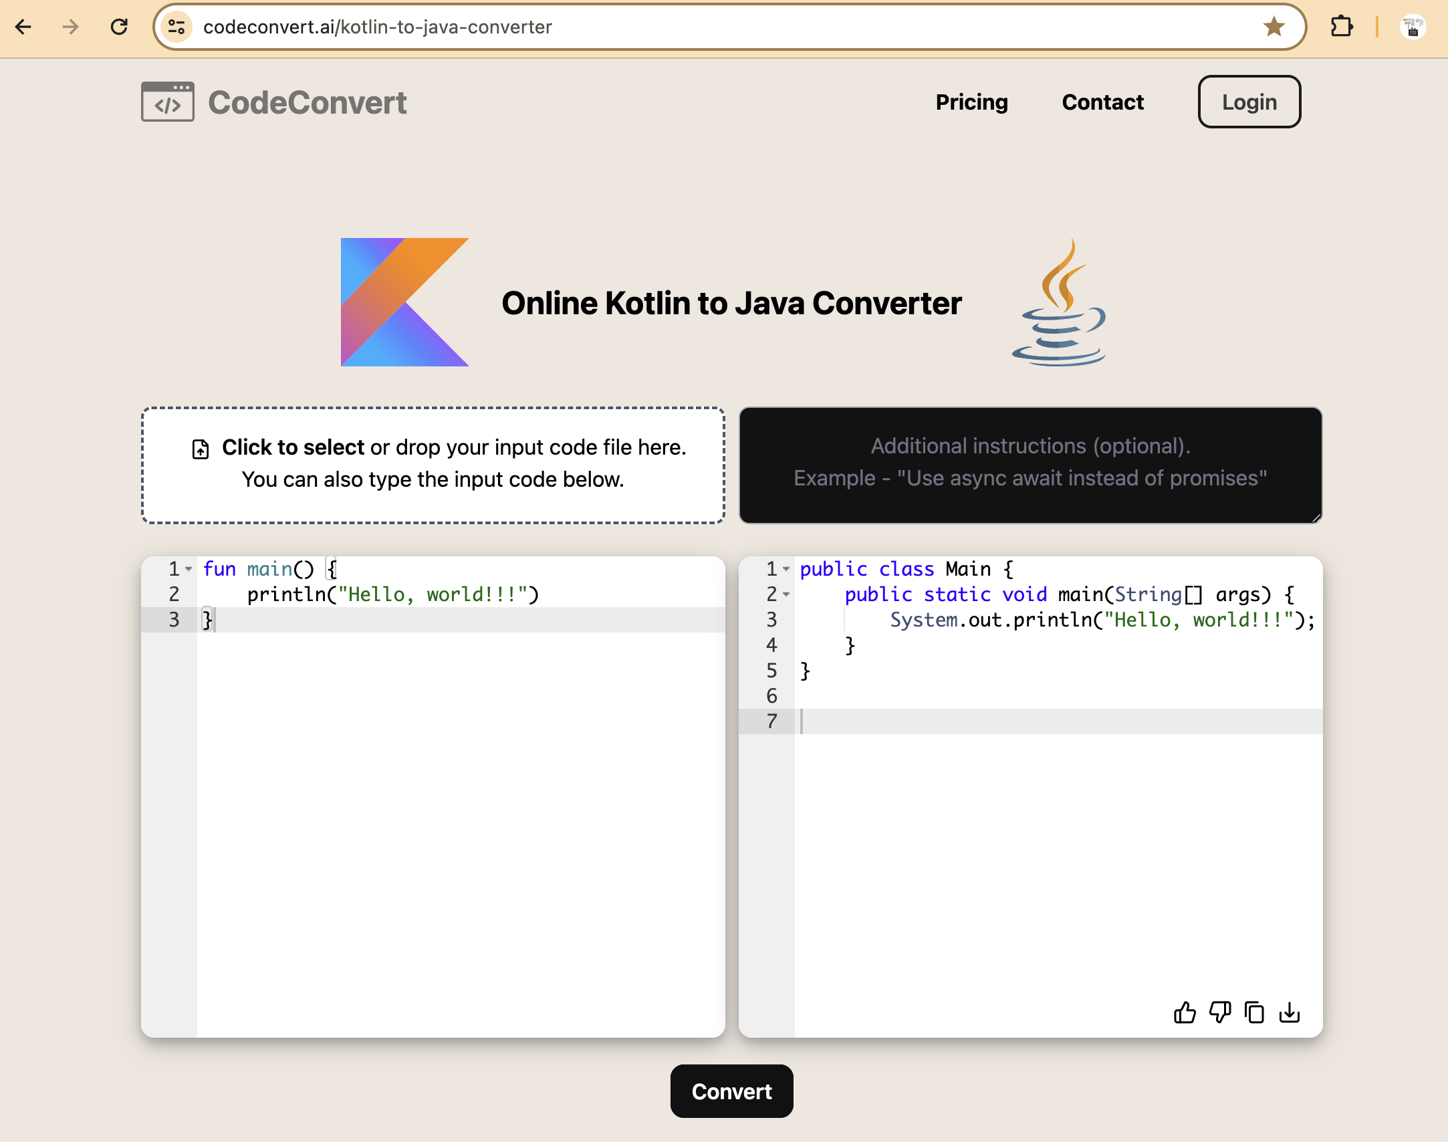Copy the converted Java output code

pyautogui.click(x=1255, y=1013)
